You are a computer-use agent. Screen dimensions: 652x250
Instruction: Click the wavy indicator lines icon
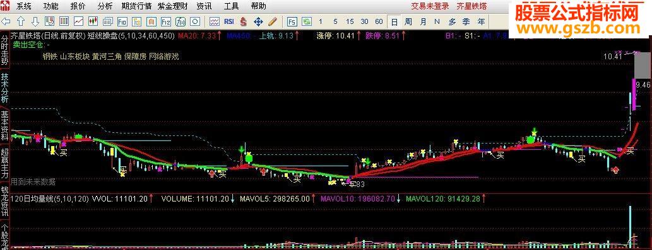click(x=214, y=21)
